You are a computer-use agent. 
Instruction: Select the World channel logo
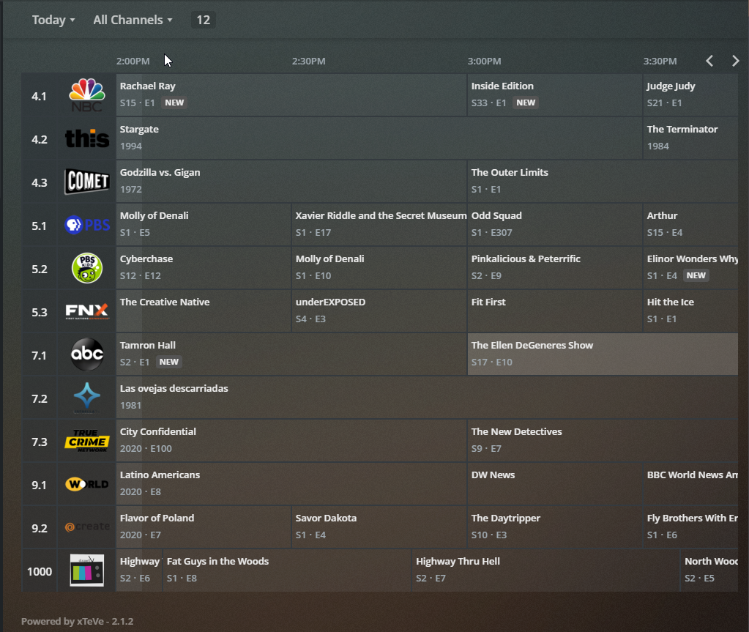pos(86,483)
